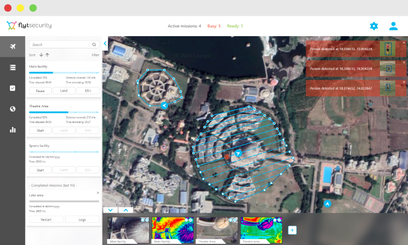Dismiss the third person detected alert

(404, 82)
